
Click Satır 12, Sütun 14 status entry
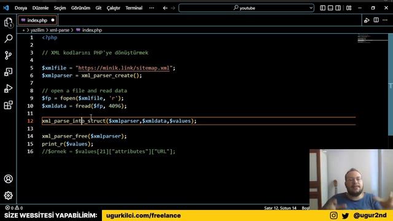[x=280, y=208]
